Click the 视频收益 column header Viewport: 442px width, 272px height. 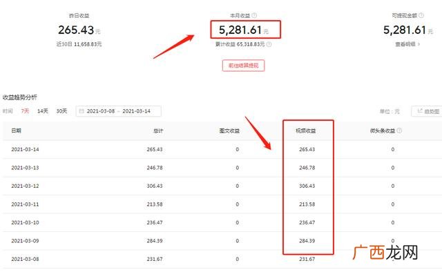(305, 130)
